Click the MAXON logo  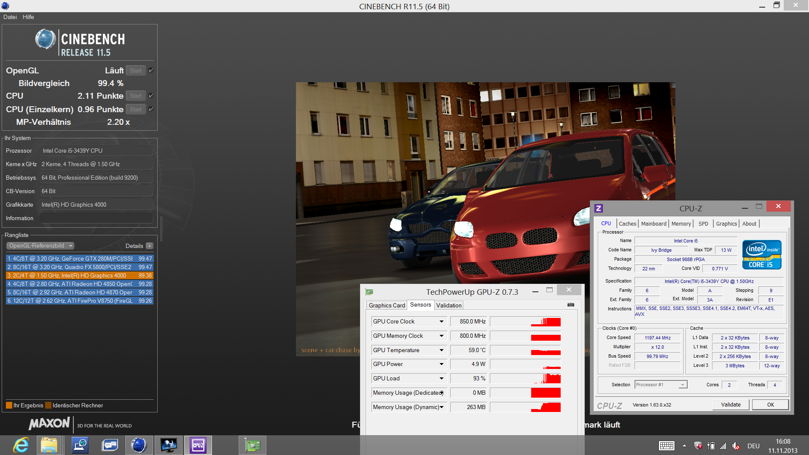click(x=49, y=423)
